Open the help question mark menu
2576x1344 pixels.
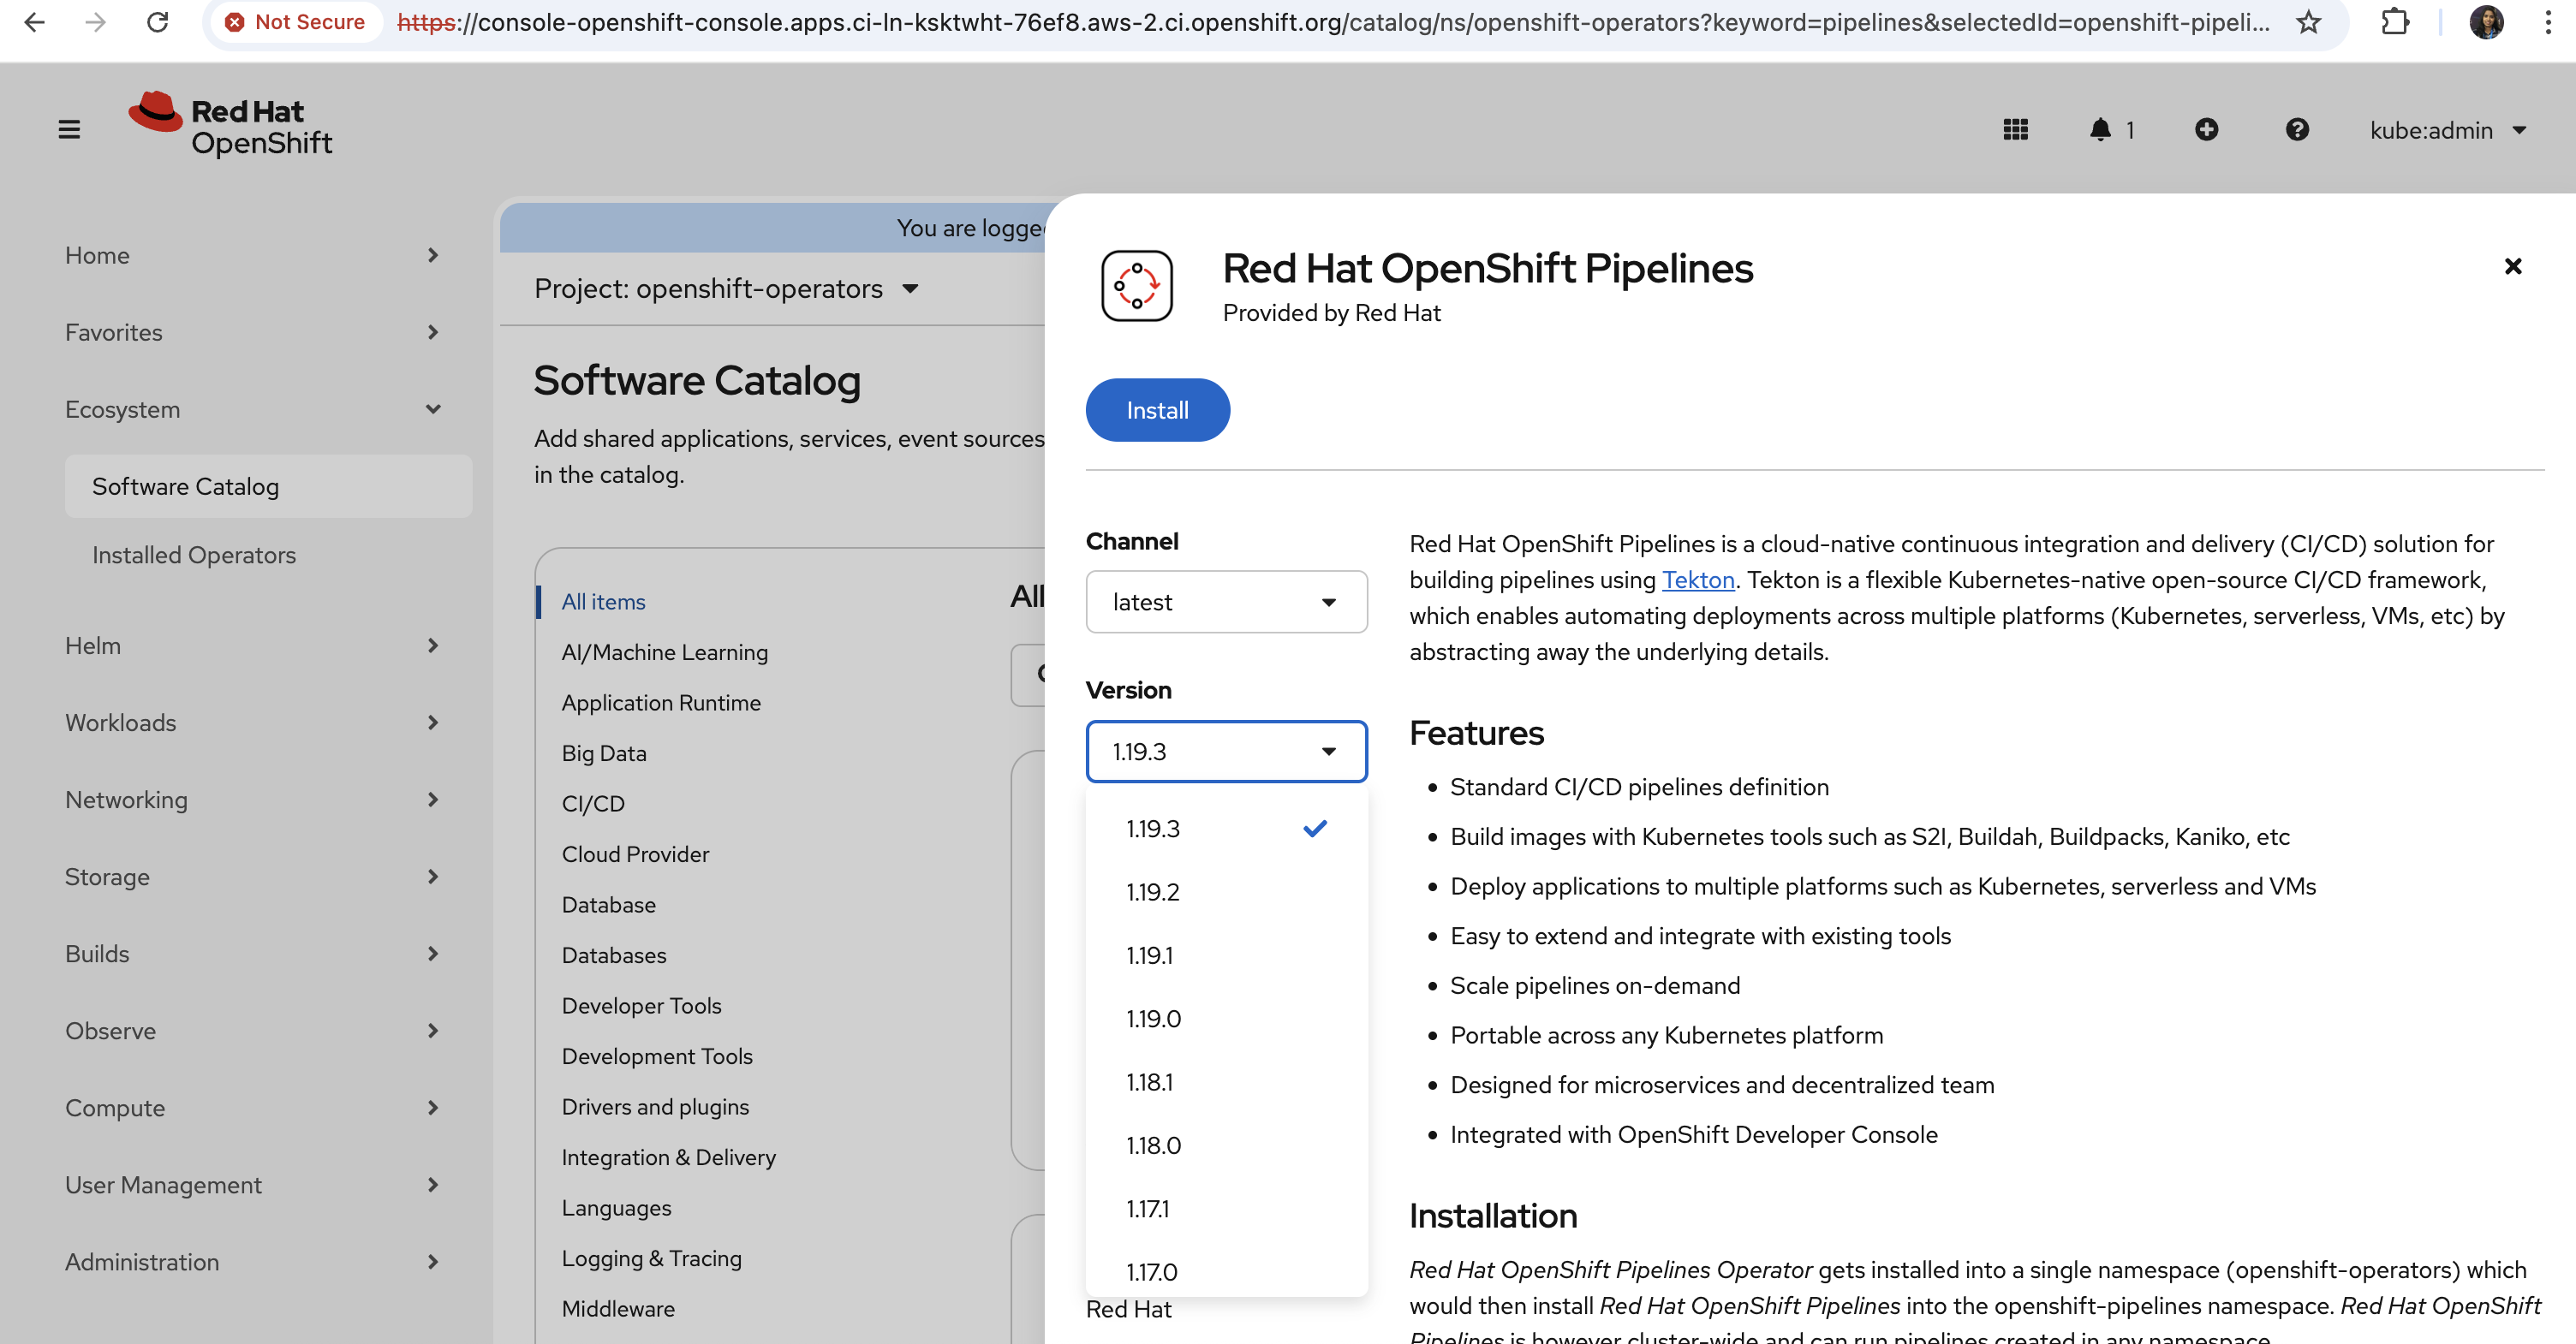pyautogui.click(x=2297, y=130)
